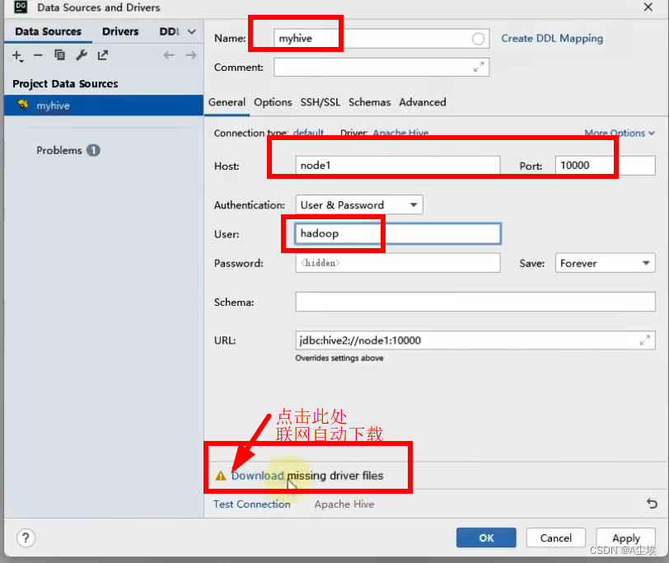Switch to DDL mappings tab
The width and height of the screenshot is (669, 563).
pyautogui.click(x=170, y=31)
